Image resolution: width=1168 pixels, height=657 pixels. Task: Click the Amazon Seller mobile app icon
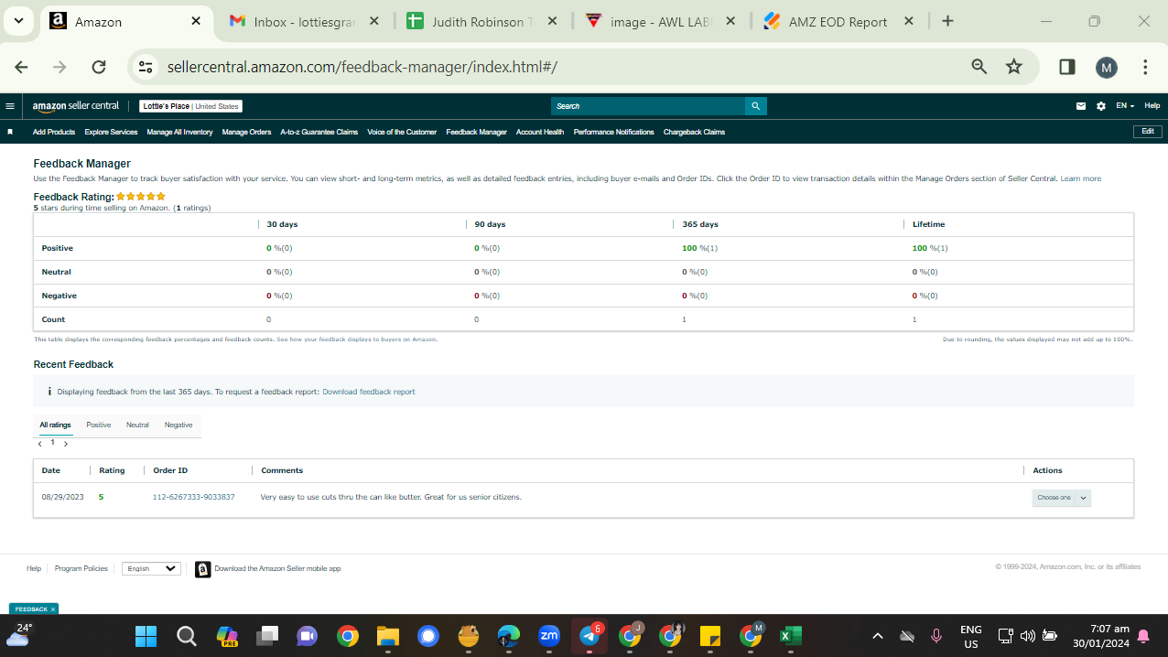click(x=202, y=569)
